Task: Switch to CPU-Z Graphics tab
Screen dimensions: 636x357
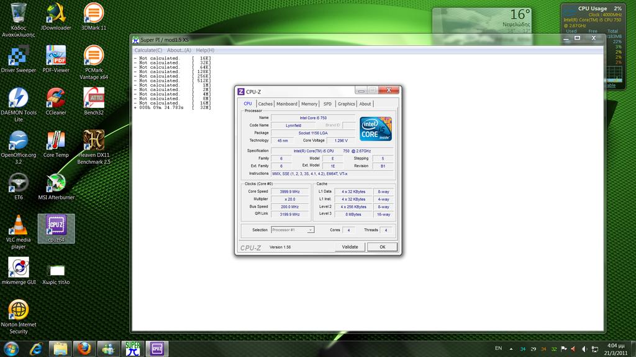Action: point(347,104)
